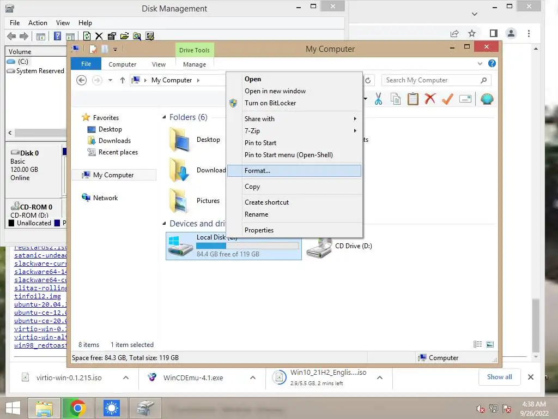Image resolution: width=558 pixels, height=419 pixels.
Task: Click Chrome side panel icon
Action: click(494, 33)
